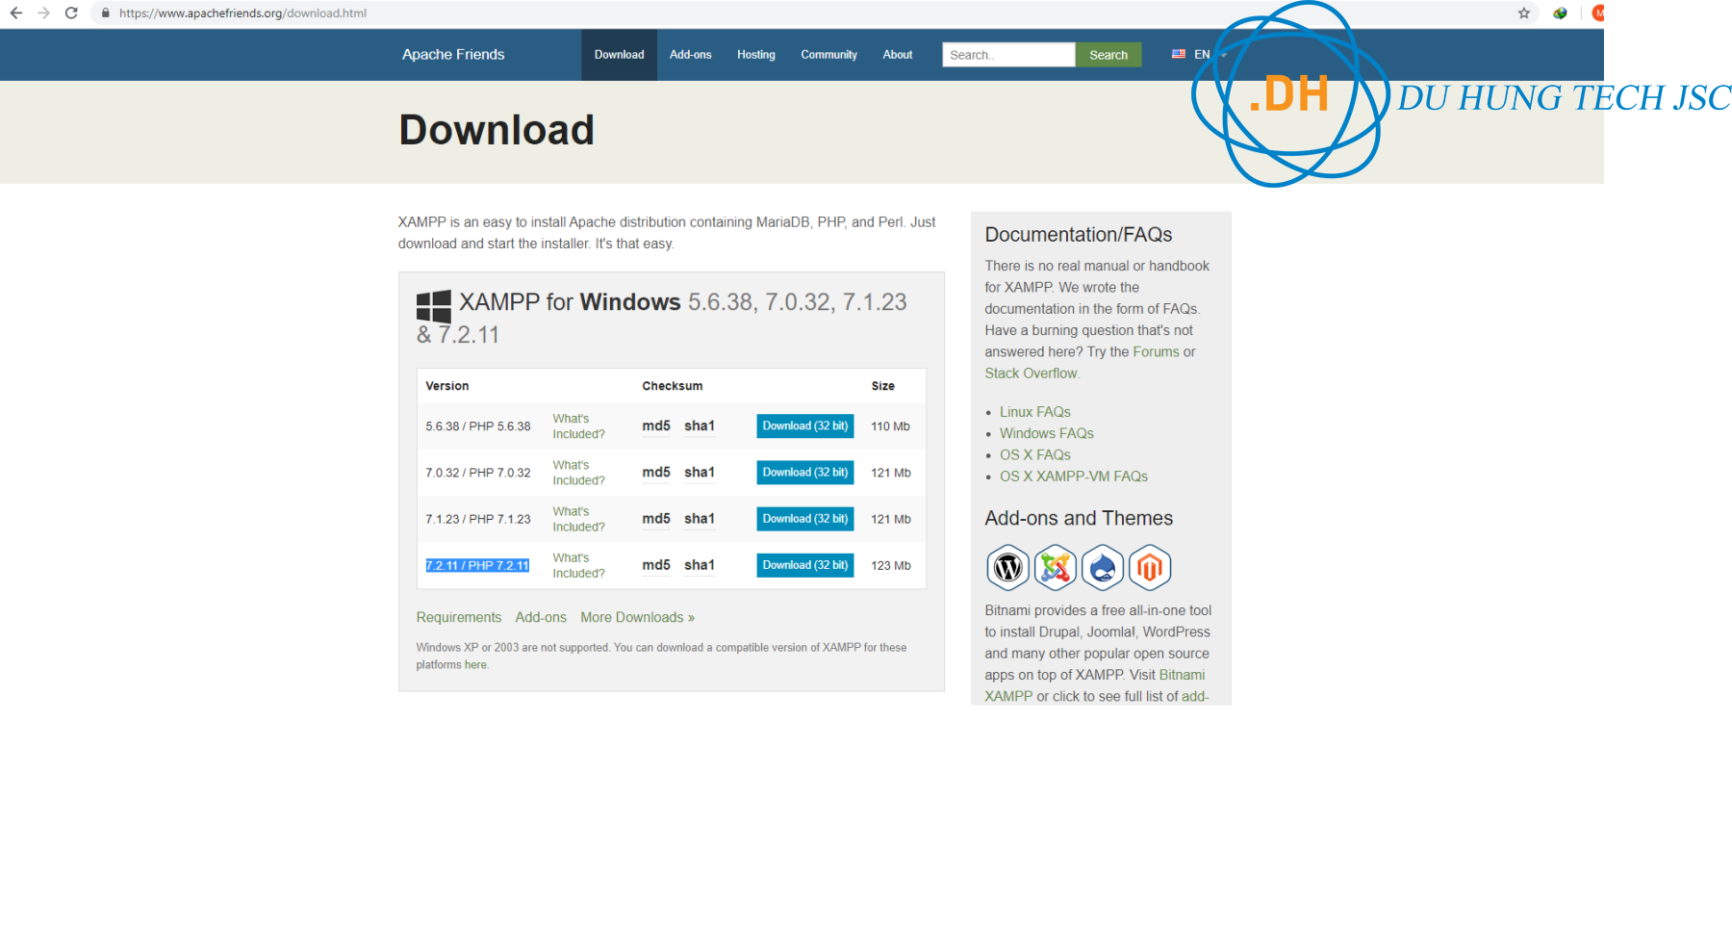Click the Drupal add-on icon
This screenshot has height=928, width=1732.
click(1103, 568)
